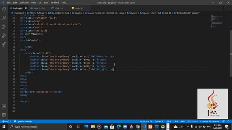The image size is (232, 130).
Task: Click the 'User View' heading text
Action: (30, 34)
